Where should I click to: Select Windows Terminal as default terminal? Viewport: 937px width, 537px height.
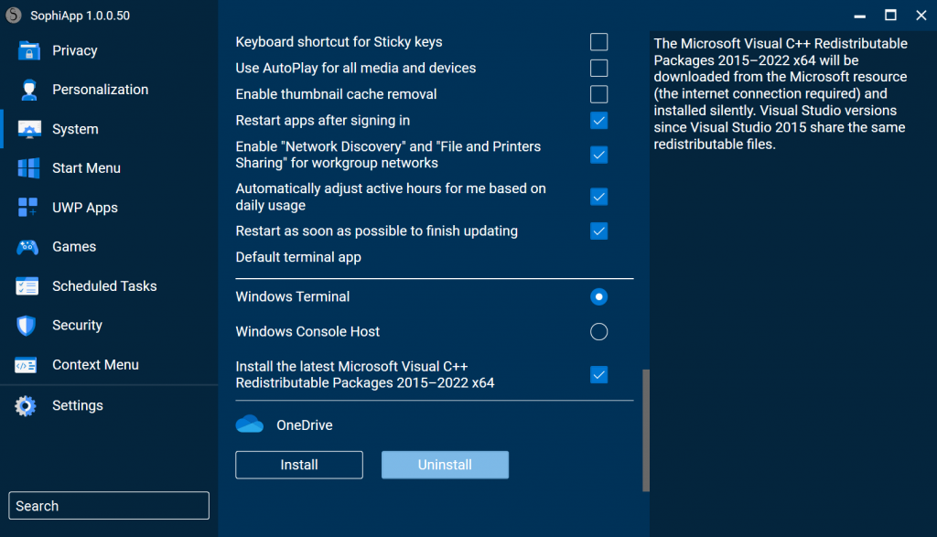pos(598,296)
